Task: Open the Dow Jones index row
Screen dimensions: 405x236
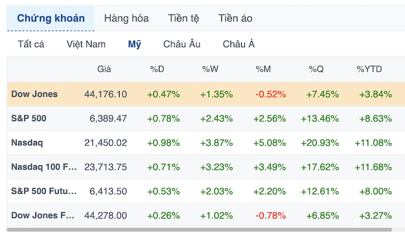Action: coord(206,94)
